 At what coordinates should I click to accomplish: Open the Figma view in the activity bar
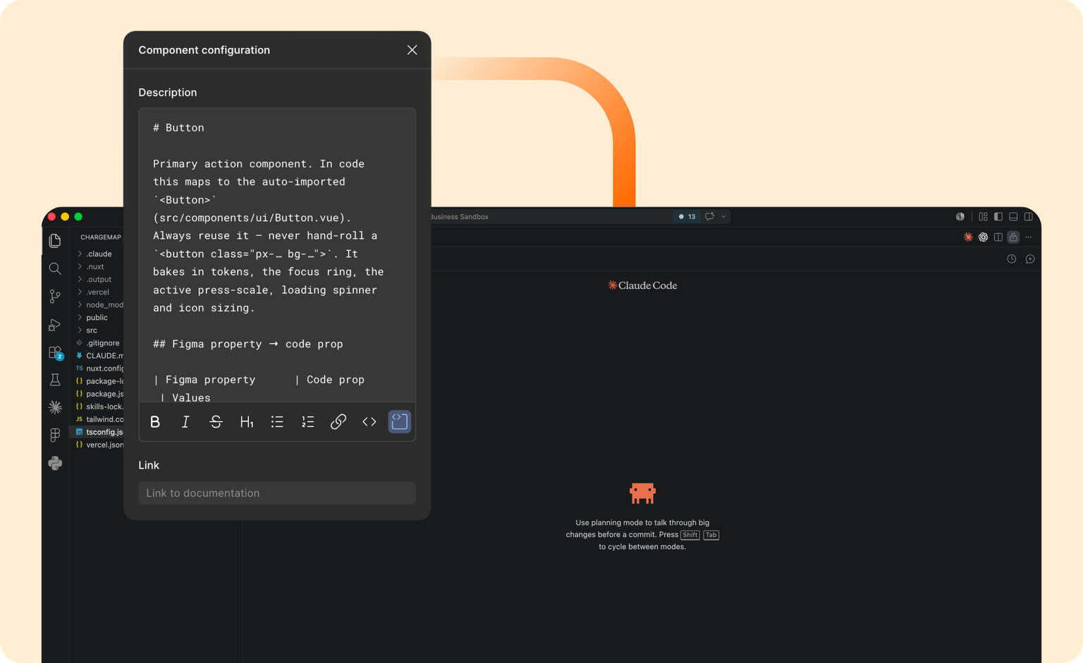click(x=55, y=435)
